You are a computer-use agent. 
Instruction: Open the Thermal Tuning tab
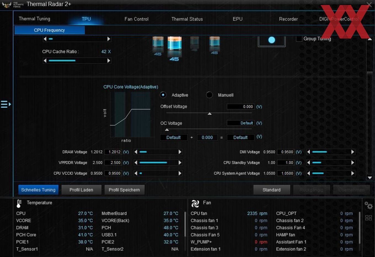click(x=34, y=19)
